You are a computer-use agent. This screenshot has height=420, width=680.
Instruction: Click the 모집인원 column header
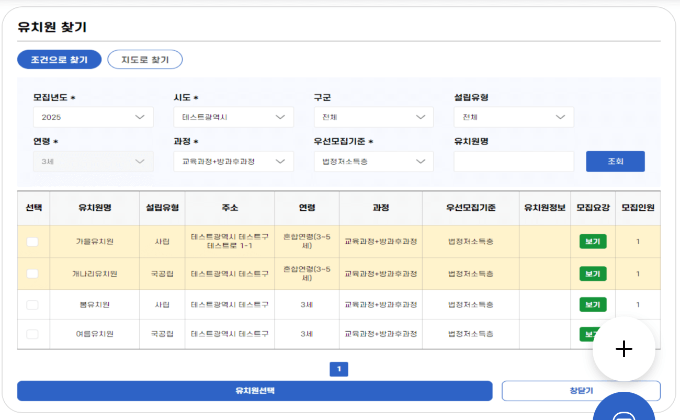(638, 208)
